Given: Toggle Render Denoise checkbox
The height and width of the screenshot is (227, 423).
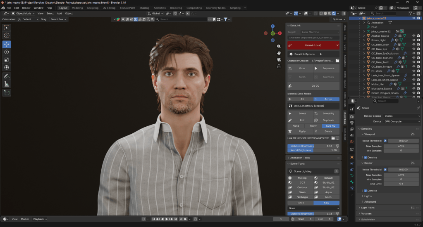Looking at the screenshot, I should (366, 191).
